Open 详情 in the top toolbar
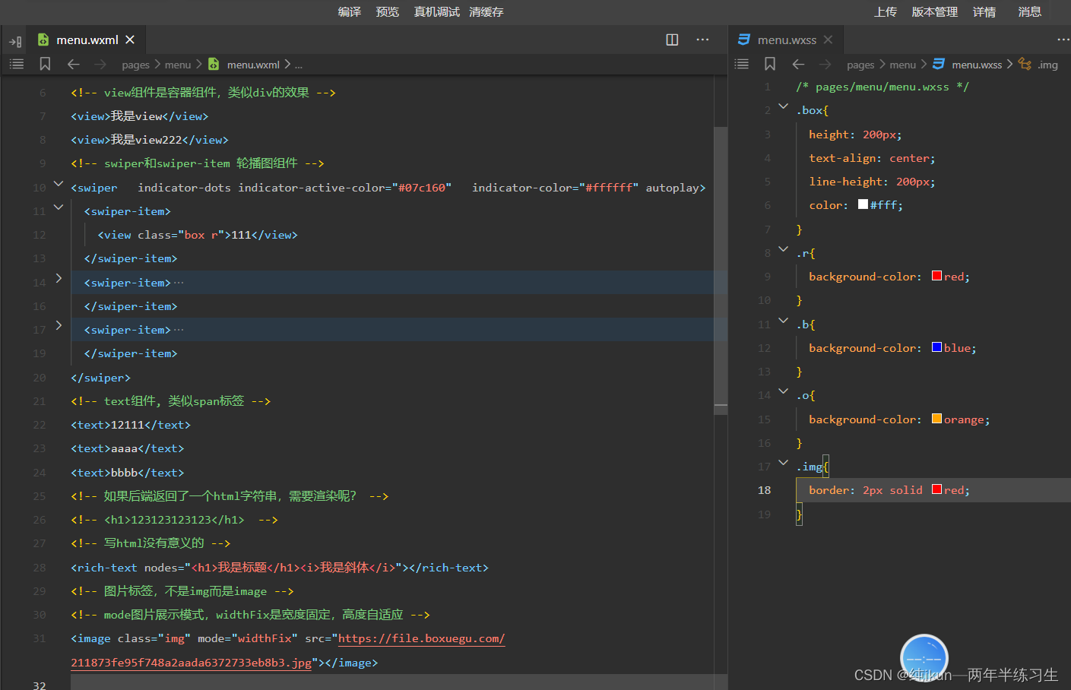The height and width of the screenshot is (690, 1071). pos(984,12)
